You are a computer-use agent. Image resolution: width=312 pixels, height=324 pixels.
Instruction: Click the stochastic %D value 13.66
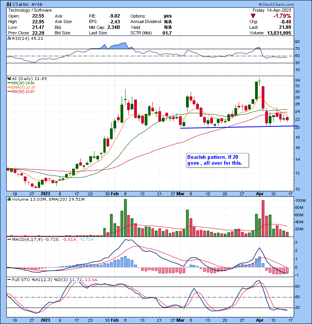point(91,279)
